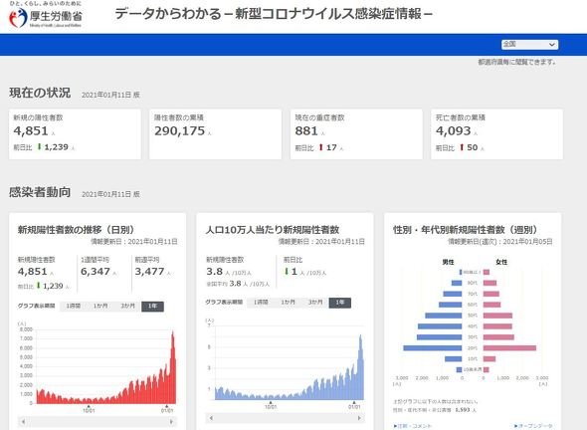
Task: Select 1年 period for daily cases graph
Action: [x=153, y=306]
